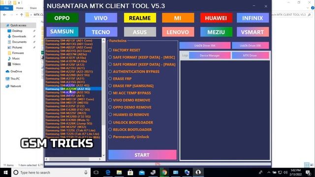Select the VSMART brand button
The height and width of the screenshot is (177, 315).
pyautogui.click(x=252, y=31)
